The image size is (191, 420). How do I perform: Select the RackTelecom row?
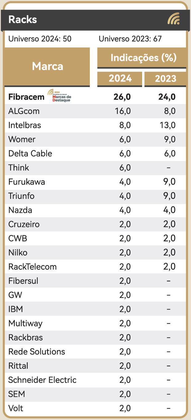point(95,267)
